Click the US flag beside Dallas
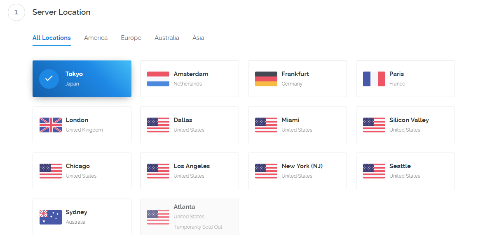478x250 pixels. 158,125
